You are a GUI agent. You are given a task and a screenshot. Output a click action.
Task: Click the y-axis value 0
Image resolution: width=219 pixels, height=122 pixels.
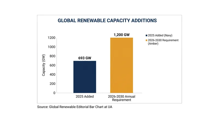point(54,93)
